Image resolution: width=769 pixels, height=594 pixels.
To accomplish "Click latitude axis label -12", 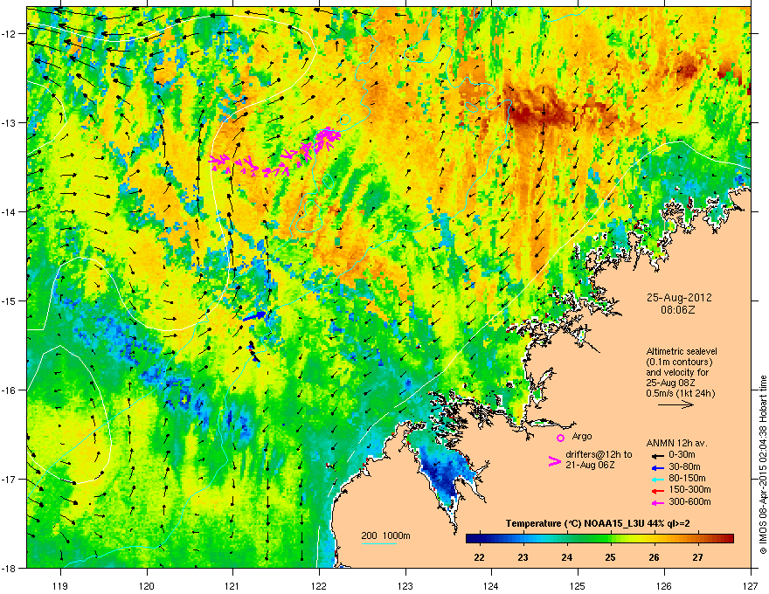I will pyautogui.click(x=10, y=34).
